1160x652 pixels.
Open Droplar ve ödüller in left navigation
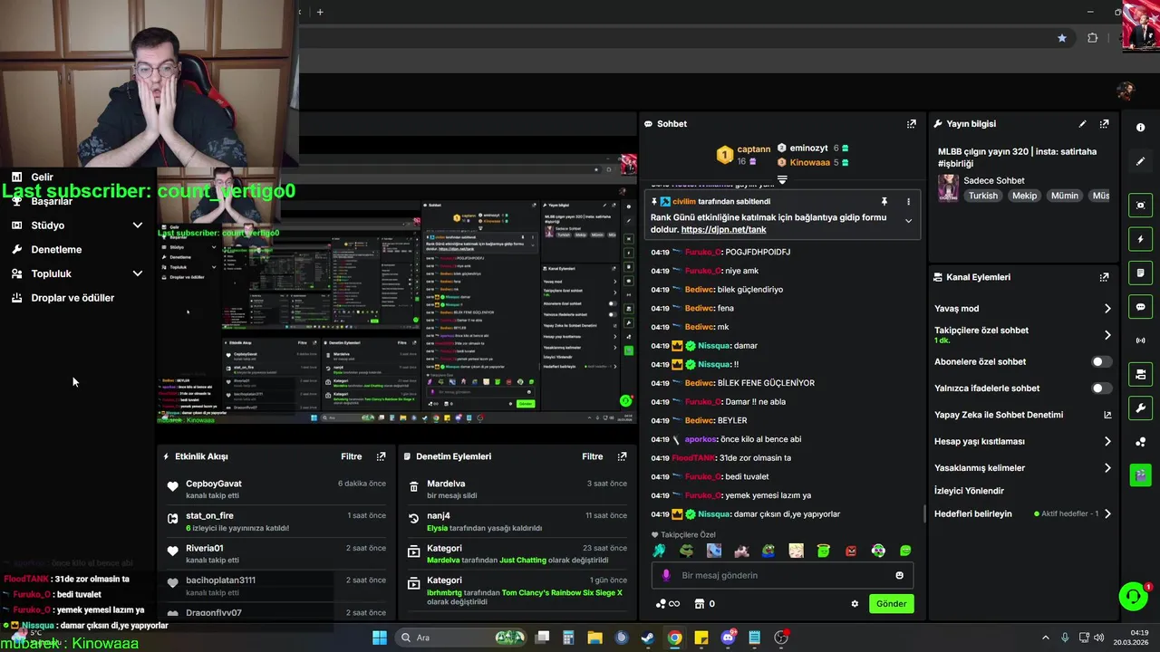tap(72, 298)
